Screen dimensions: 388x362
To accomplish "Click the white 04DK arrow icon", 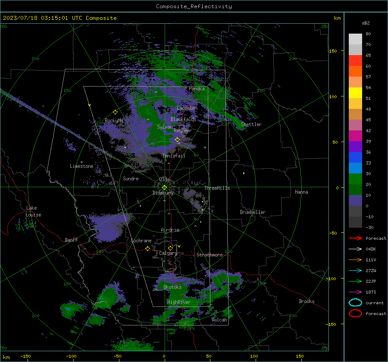I will tap(355, 249).
